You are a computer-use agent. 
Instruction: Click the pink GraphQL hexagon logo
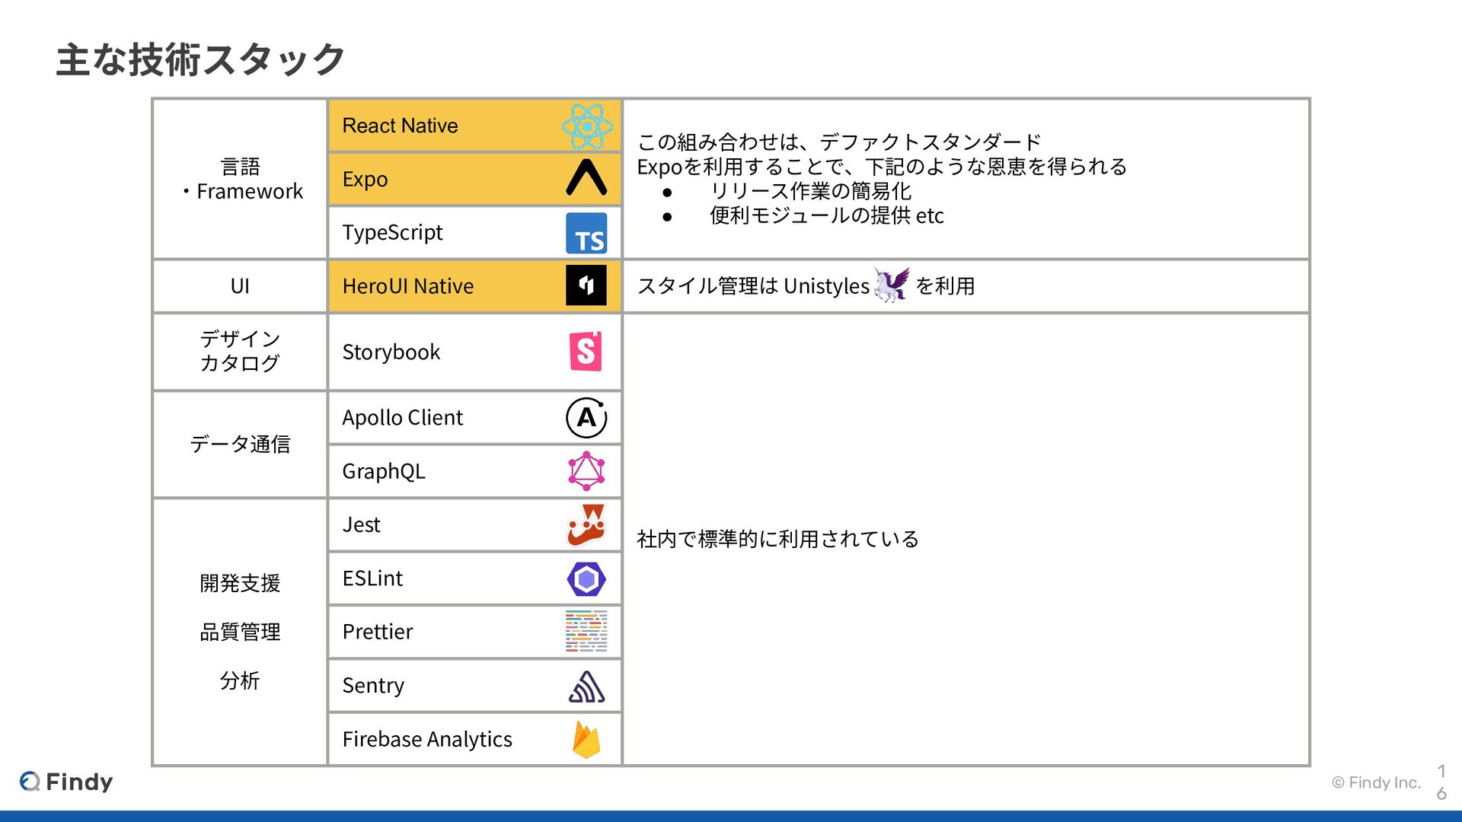pos(586,471)
